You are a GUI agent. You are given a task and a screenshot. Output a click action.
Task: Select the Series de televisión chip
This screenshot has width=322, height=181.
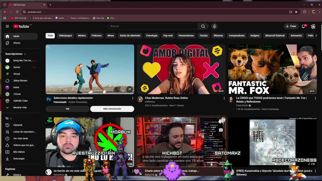[130, 36]
